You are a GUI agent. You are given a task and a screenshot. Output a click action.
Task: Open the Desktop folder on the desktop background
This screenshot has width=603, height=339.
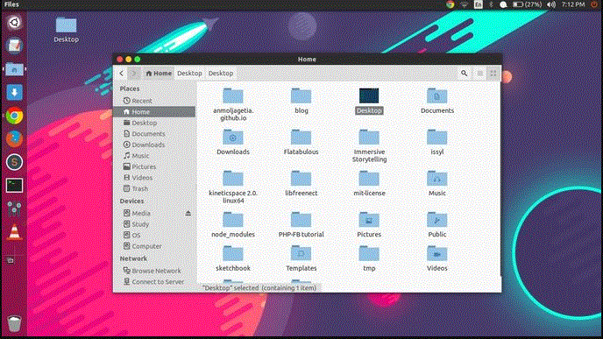(66, 30)
